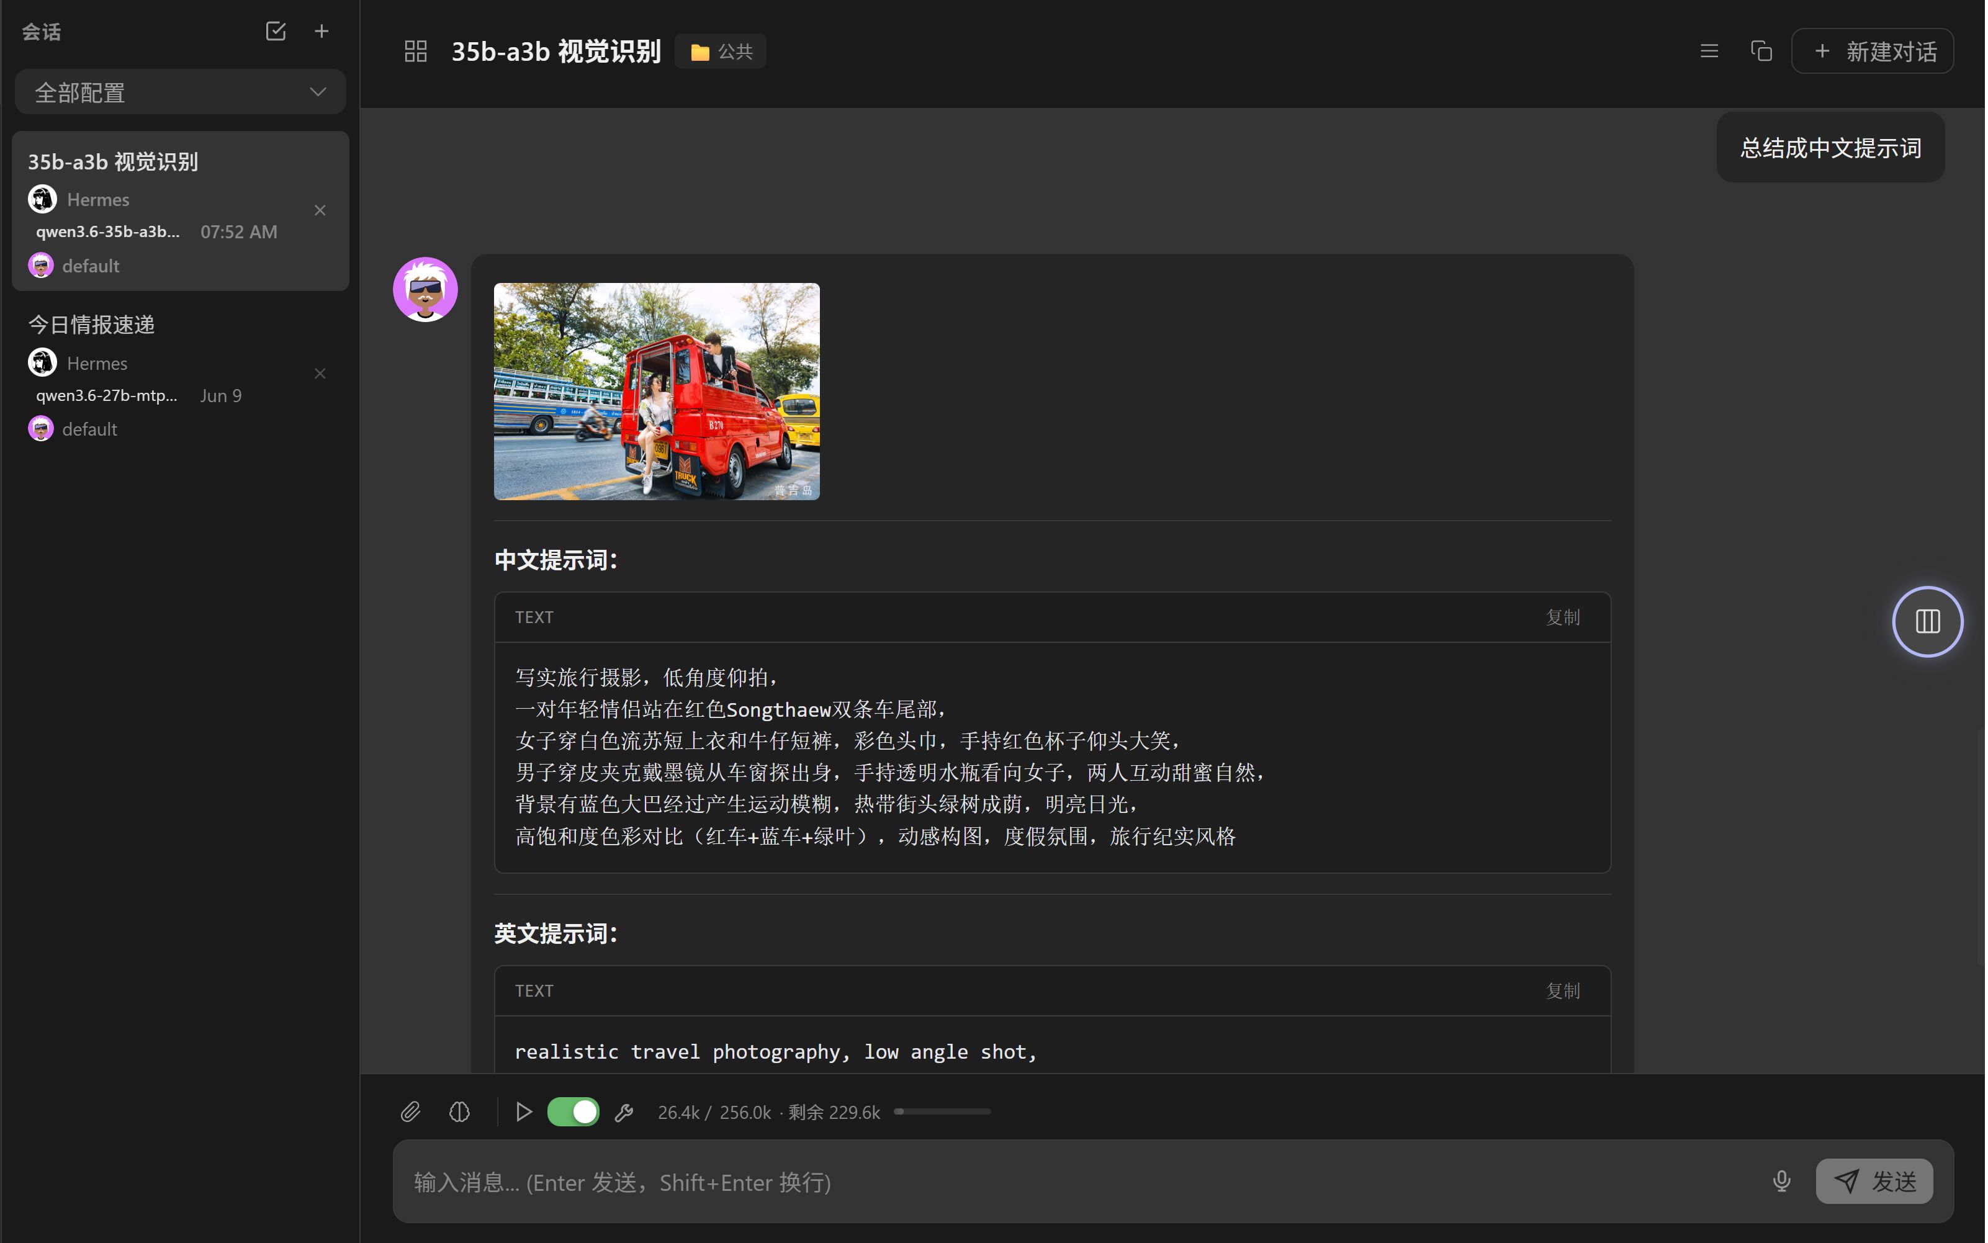This screenshot has height=1243, width=1988.
Task: Close the 今日情报速递 conversation entry
Action: (x=320, y=374)
